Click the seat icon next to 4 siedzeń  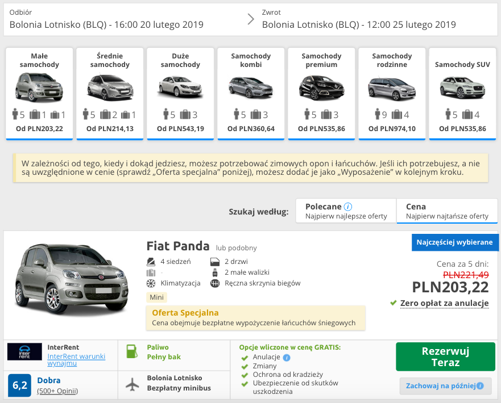point(151,262)
